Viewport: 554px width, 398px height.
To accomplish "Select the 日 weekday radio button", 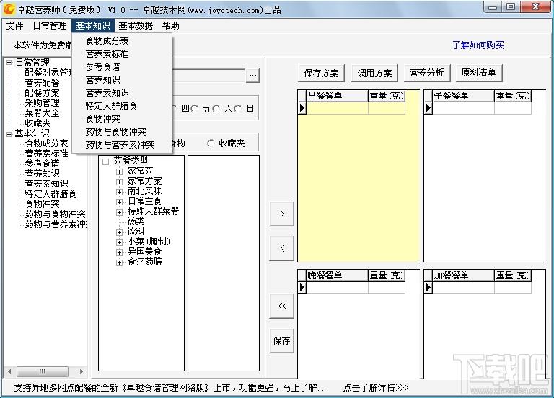I will pyautogui.click(x=238, y=108).
